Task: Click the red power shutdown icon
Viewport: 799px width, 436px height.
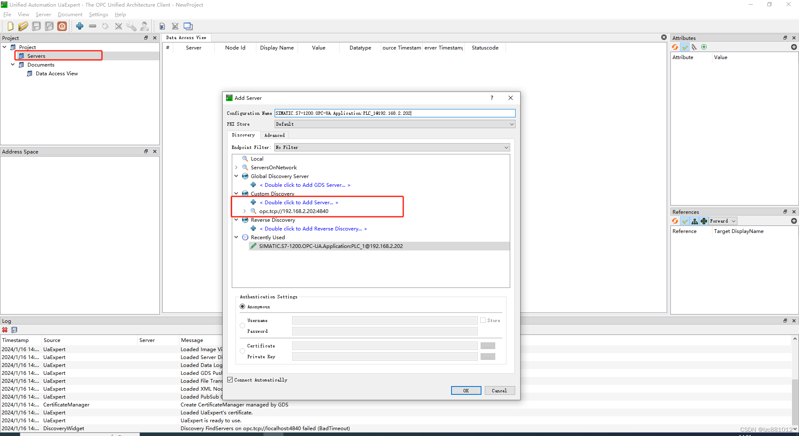Action: [x=62, y=26]
